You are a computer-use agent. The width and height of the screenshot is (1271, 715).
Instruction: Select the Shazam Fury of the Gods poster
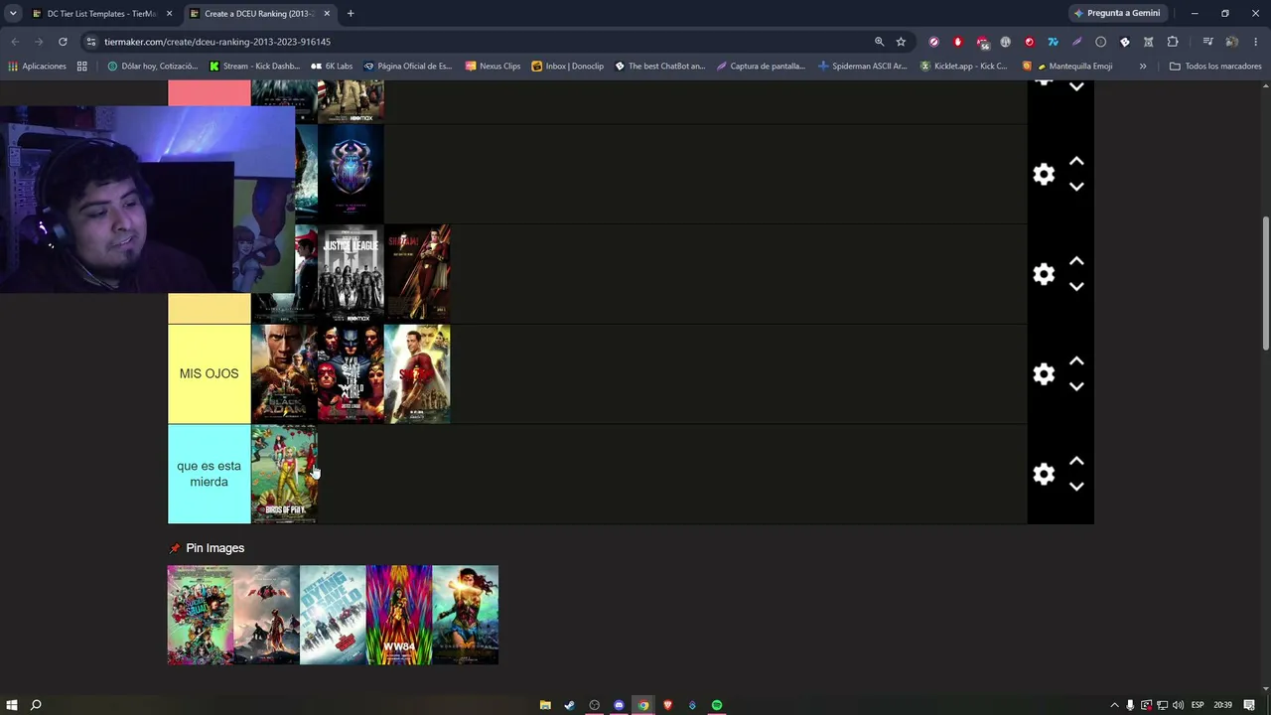click(417, 374)
